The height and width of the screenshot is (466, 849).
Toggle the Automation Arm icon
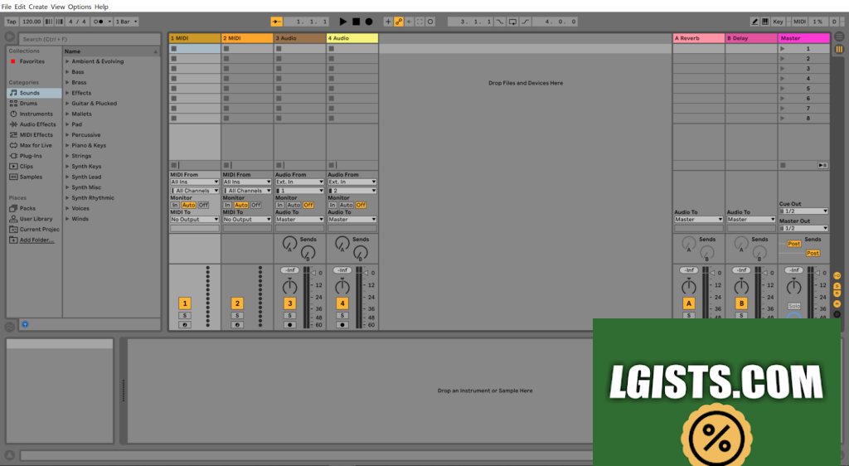click(399, 22)
